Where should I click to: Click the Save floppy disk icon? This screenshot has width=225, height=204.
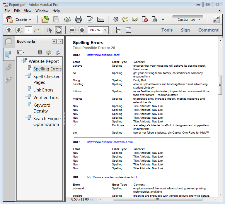tap(56, 19)
